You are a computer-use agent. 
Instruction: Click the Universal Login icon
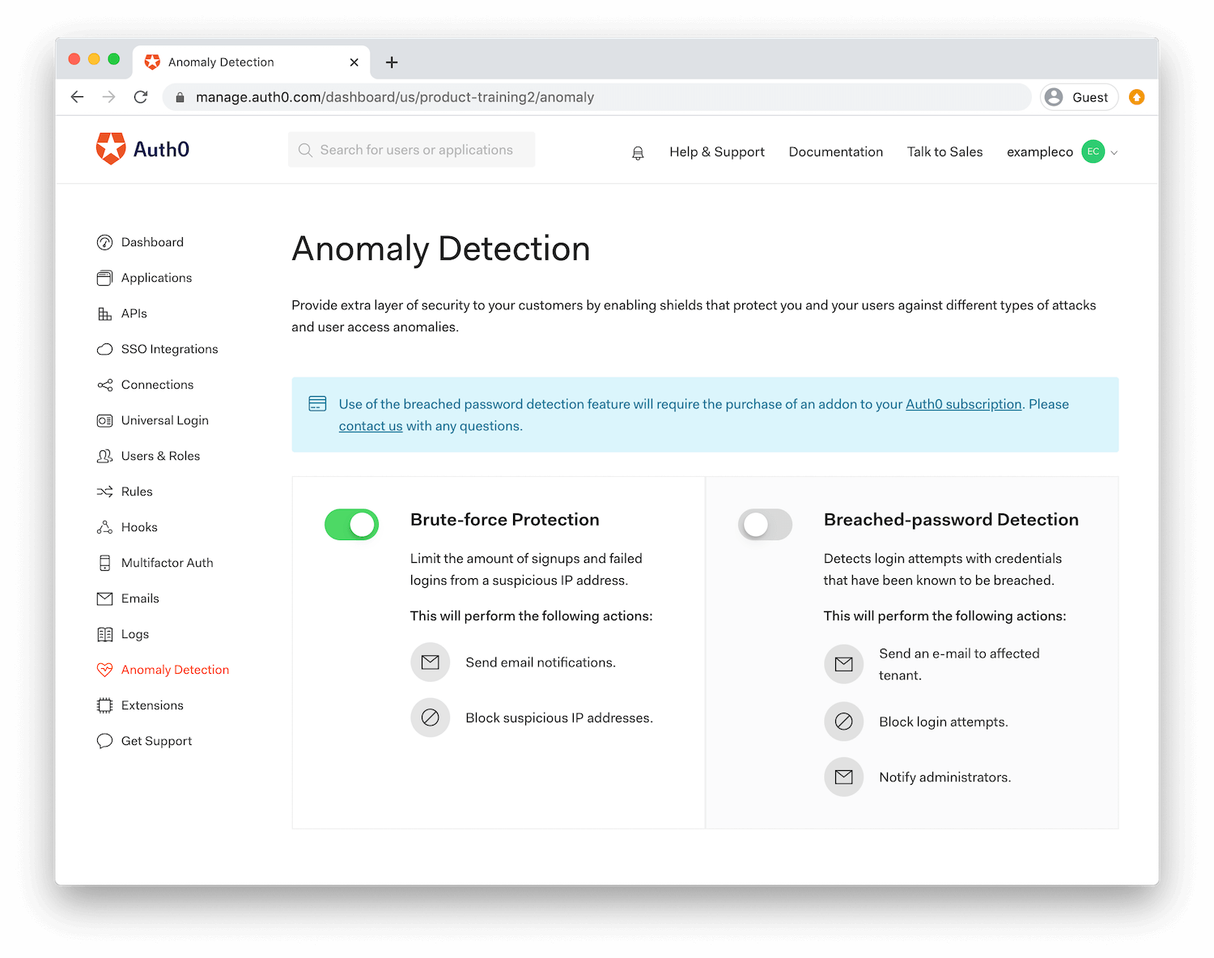(x=104, y=420)
